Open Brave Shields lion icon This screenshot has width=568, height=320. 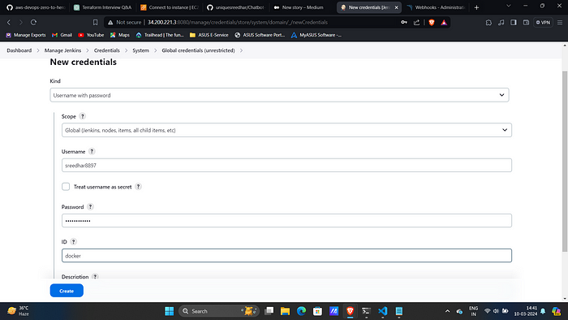(x=432, y=22)
